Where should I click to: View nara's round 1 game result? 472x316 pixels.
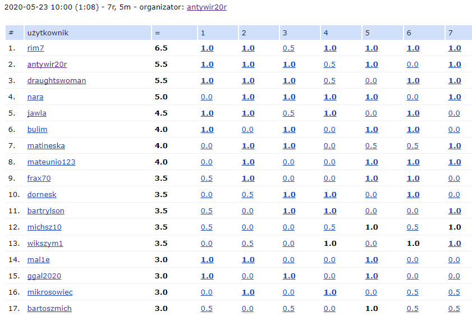[x=207, y=97]
